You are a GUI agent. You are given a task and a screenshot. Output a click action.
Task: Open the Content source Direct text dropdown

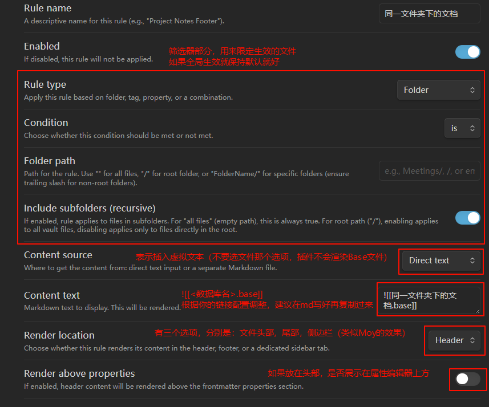441,261
